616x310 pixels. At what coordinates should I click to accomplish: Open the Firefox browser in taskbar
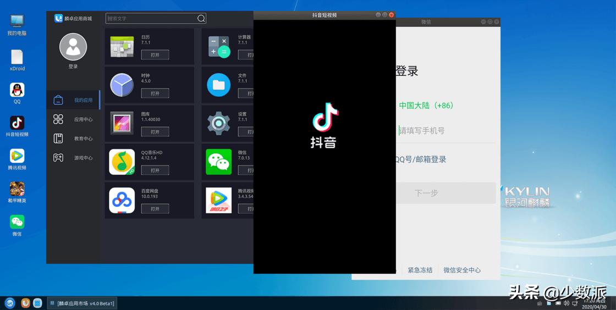[25, 303]
